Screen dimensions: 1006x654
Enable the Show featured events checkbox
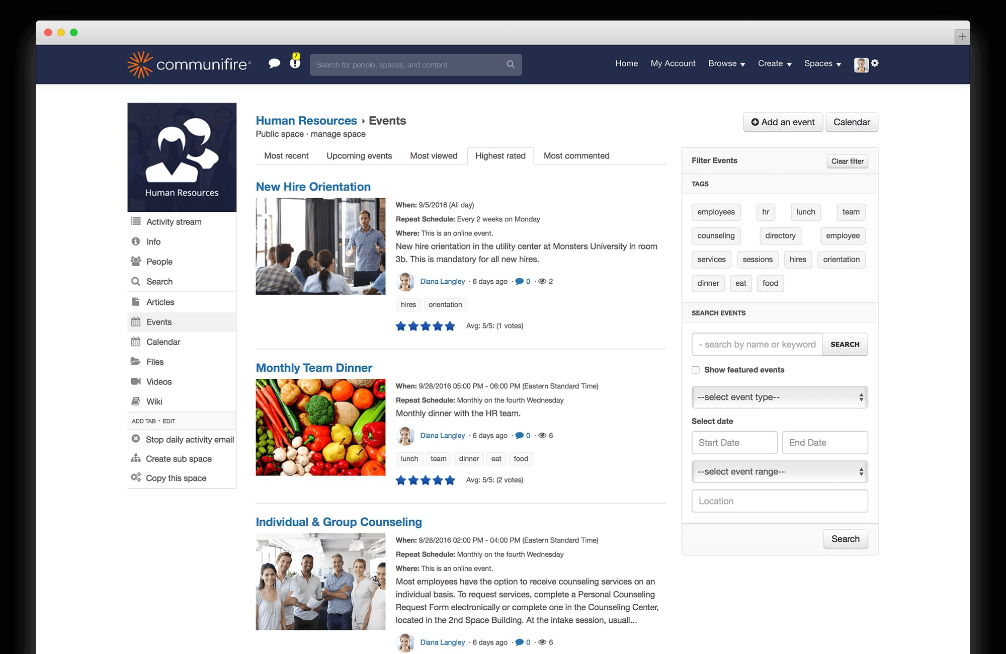696,370
